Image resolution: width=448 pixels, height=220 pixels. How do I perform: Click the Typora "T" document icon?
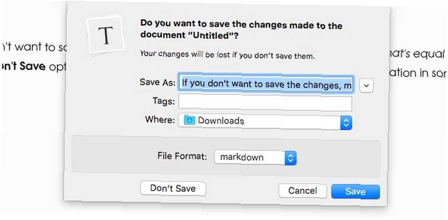(106, 35)
